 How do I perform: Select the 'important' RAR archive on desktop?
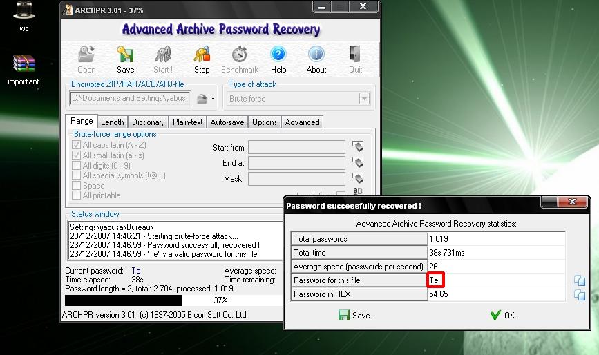[23, 70]
